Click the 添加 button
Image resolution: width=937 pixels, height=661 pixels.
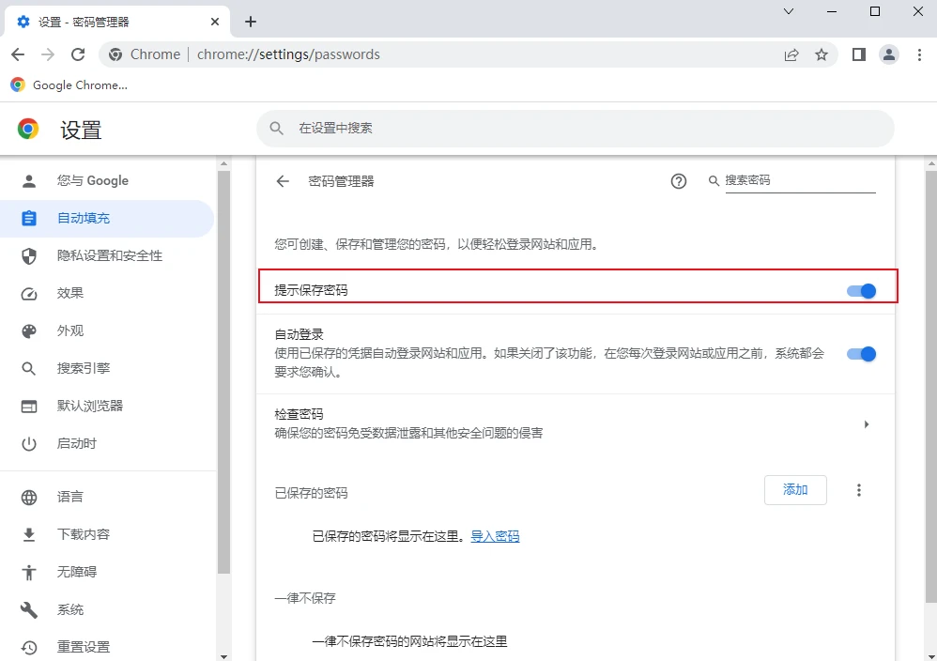(x=795, y=490)
